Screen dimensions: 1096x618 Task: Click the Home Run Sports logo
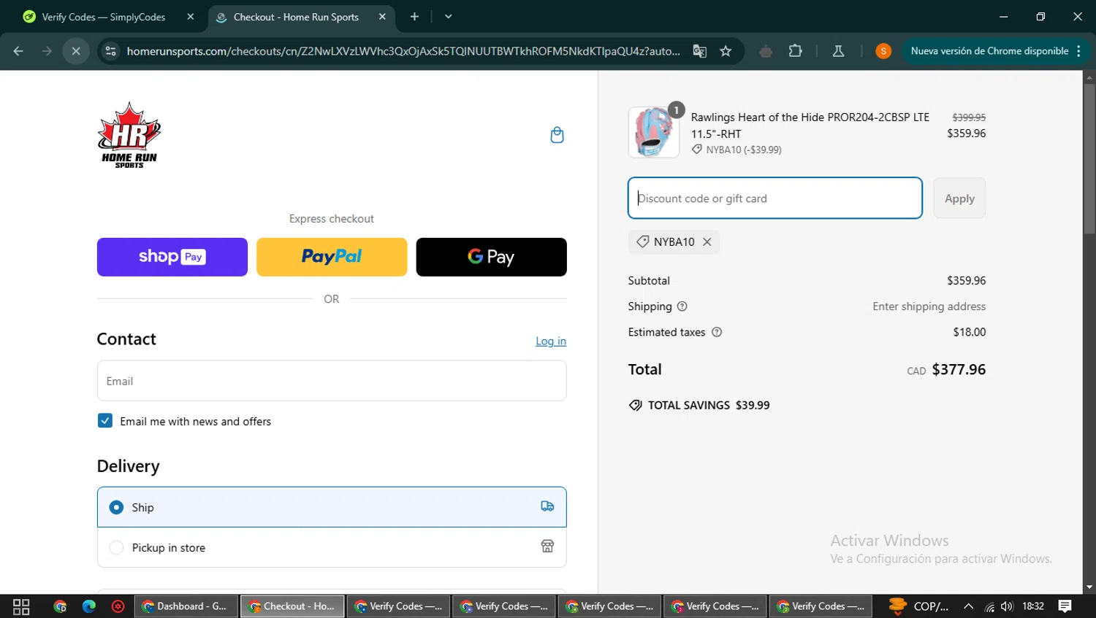pyautogui.click(x=129, y=135)
